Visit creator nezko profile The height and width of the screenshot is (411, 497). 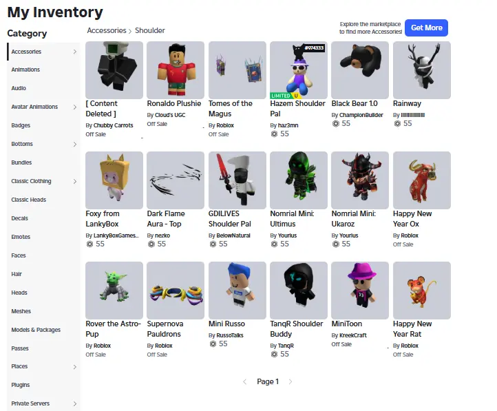pyautogui.click(x=162, y=235)
